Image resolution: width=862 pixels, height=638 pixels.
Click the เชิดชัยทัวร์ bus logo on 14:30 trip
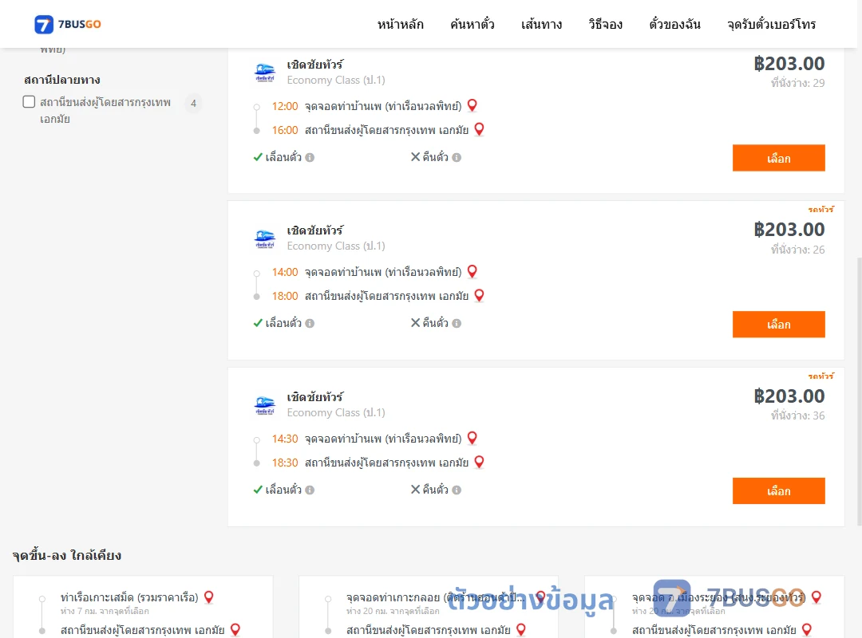(265, 406)
